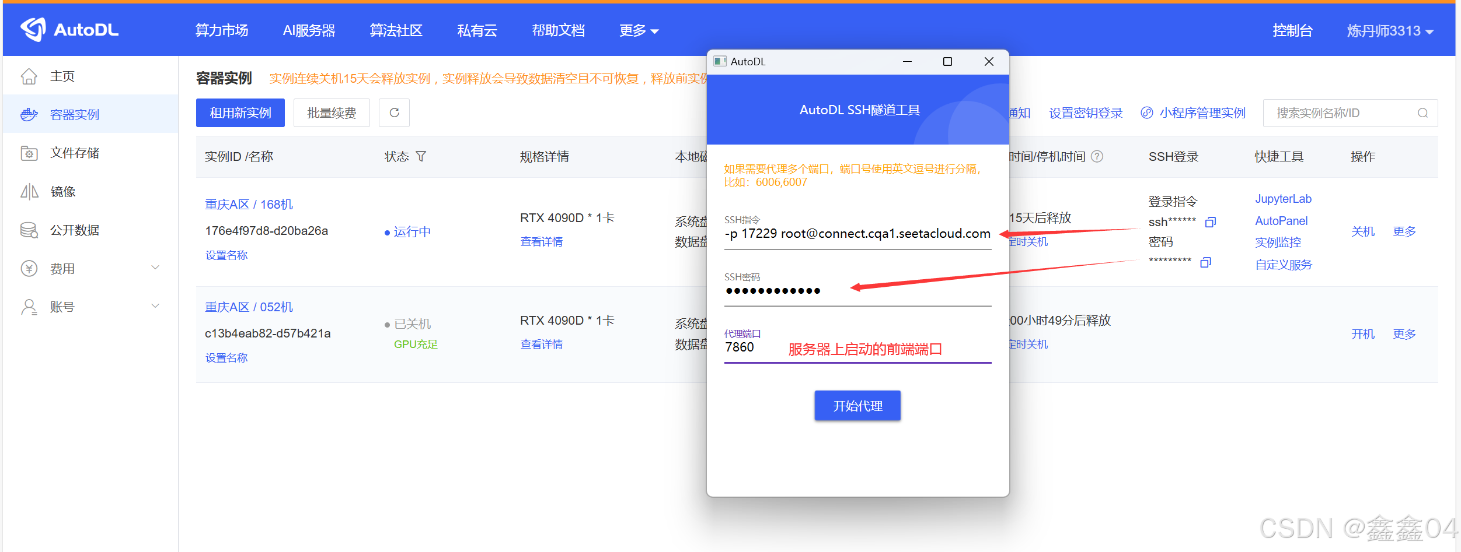Image resolution: width=1461 pixels, height=552 pixels.
Task: Click the 账号 user icon
Action: tap(29, 307)
